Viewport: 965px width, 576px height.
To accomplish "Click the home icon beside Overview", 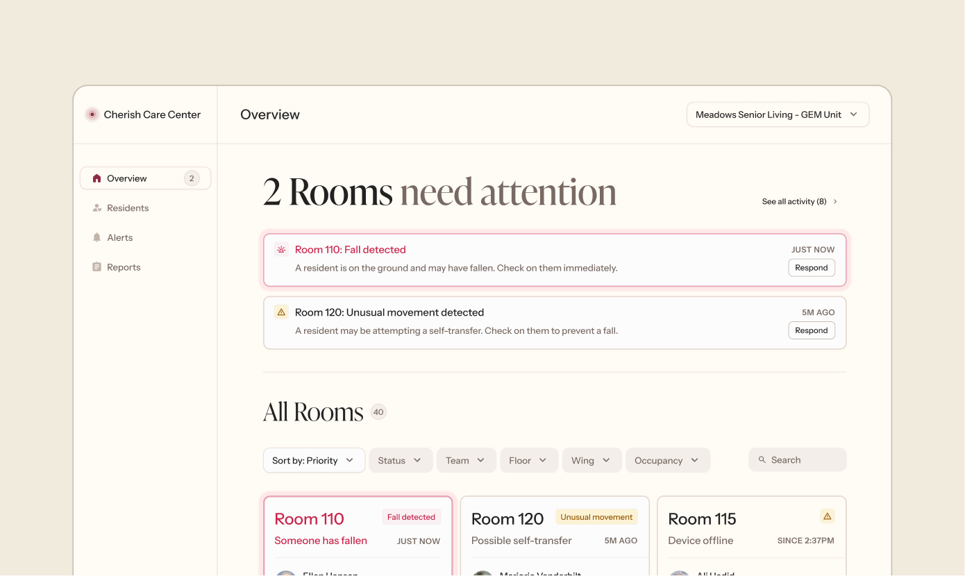I will point(96,178).
